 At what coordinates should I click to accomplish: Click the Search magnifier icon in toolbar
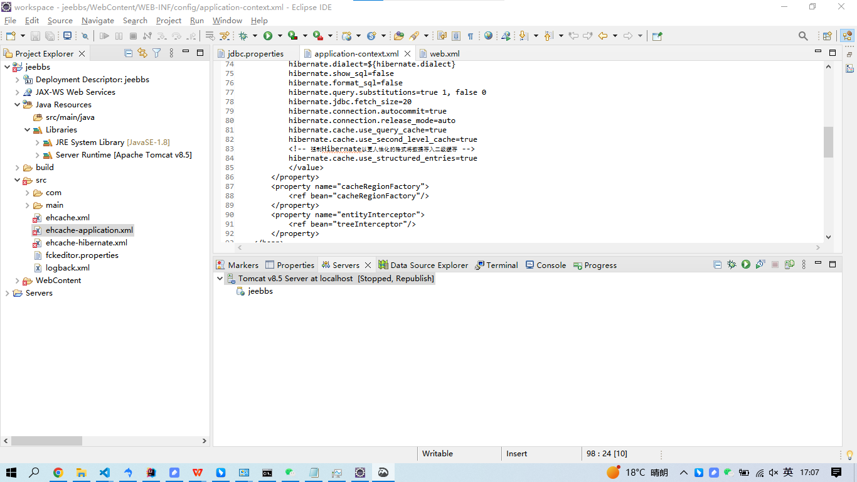point(803,36)
